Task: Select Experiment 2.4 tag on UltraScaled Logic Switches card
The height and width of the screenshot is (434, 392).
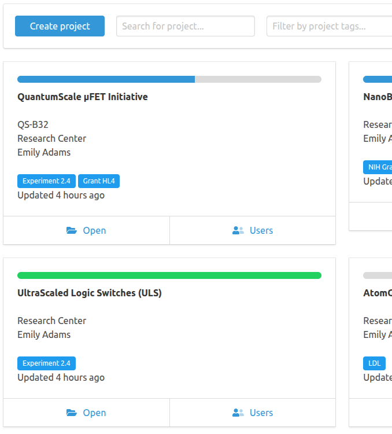Action: (x=46, y=363)
